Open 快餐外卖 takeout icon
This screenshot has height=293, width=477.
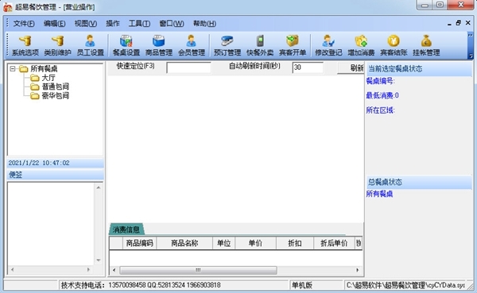(260, 45)
